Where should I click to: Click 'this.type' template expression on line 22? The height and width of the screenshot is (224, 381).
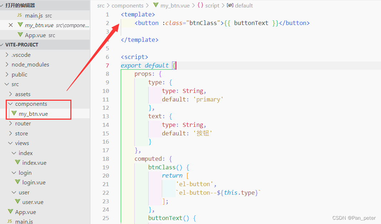[239, 193]
